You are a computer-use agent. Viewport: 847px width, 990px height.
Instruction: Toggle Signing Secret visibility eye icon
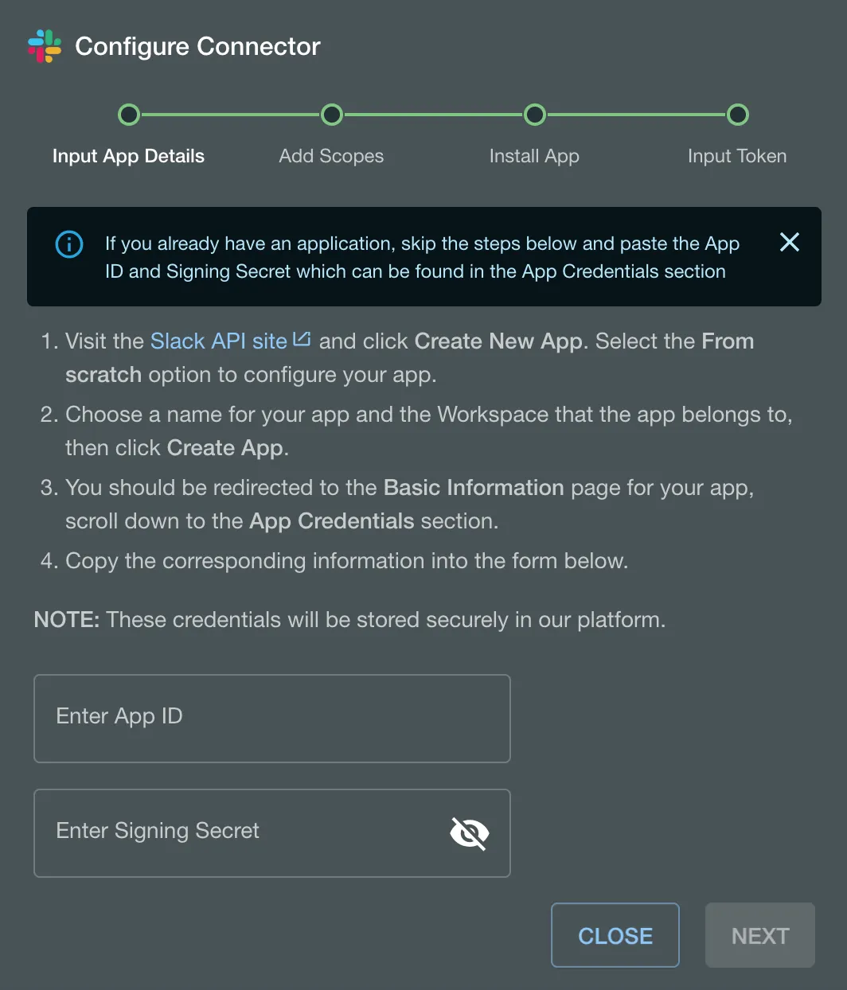pyautogui.click(x=470, y=833)
